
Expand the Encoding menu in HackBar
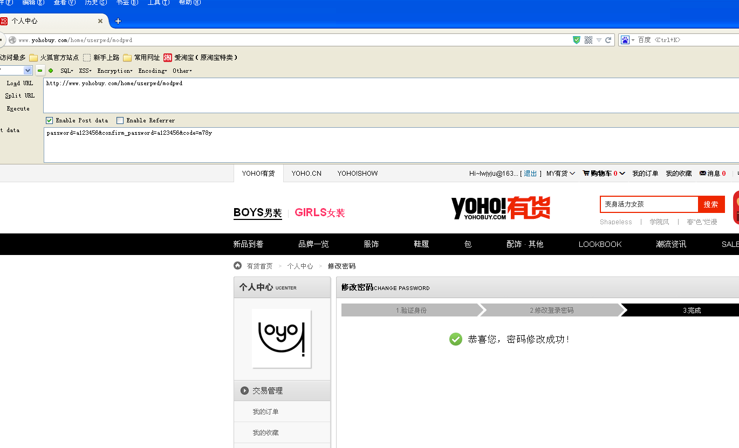tap(153, 71)
